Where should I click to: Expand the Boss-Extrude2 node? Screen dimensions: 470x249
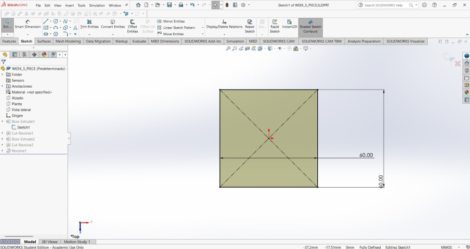(x=2, y=139)
